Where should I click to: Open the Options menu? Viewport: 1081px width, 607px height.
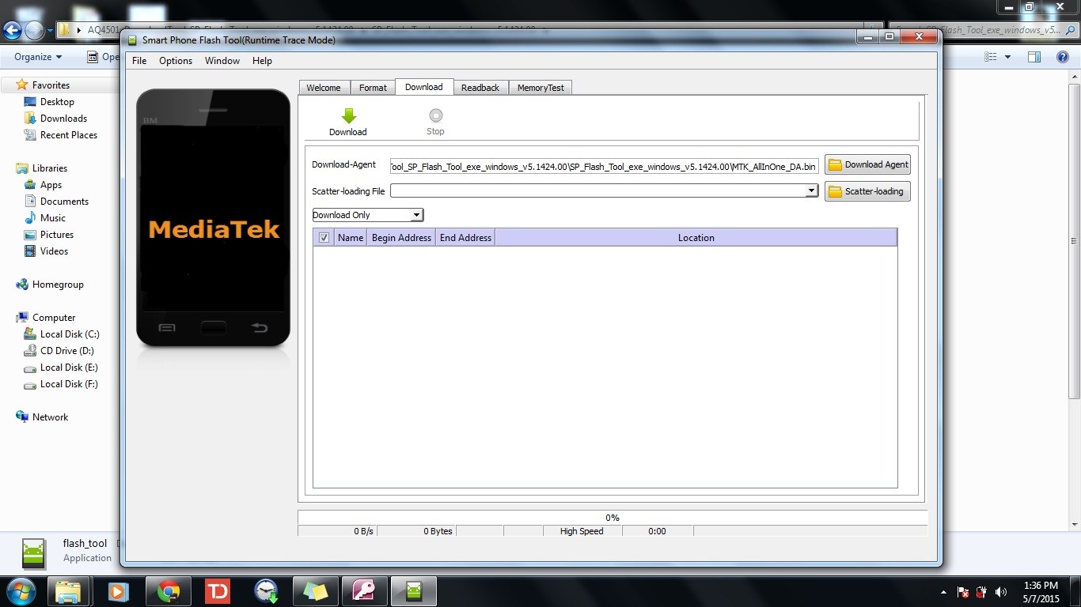176,61
